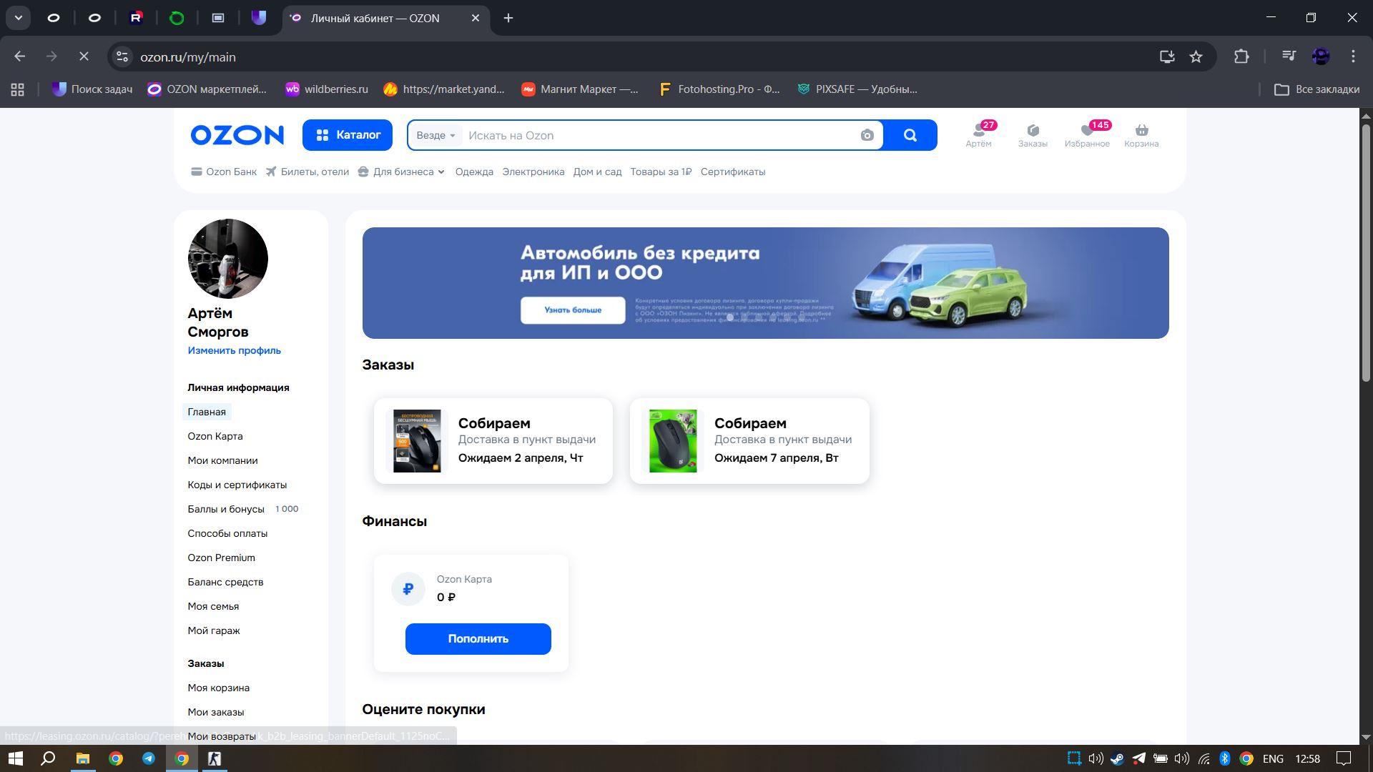Click the Пополнить button
1373x772 pixels.
pos(478,639)
